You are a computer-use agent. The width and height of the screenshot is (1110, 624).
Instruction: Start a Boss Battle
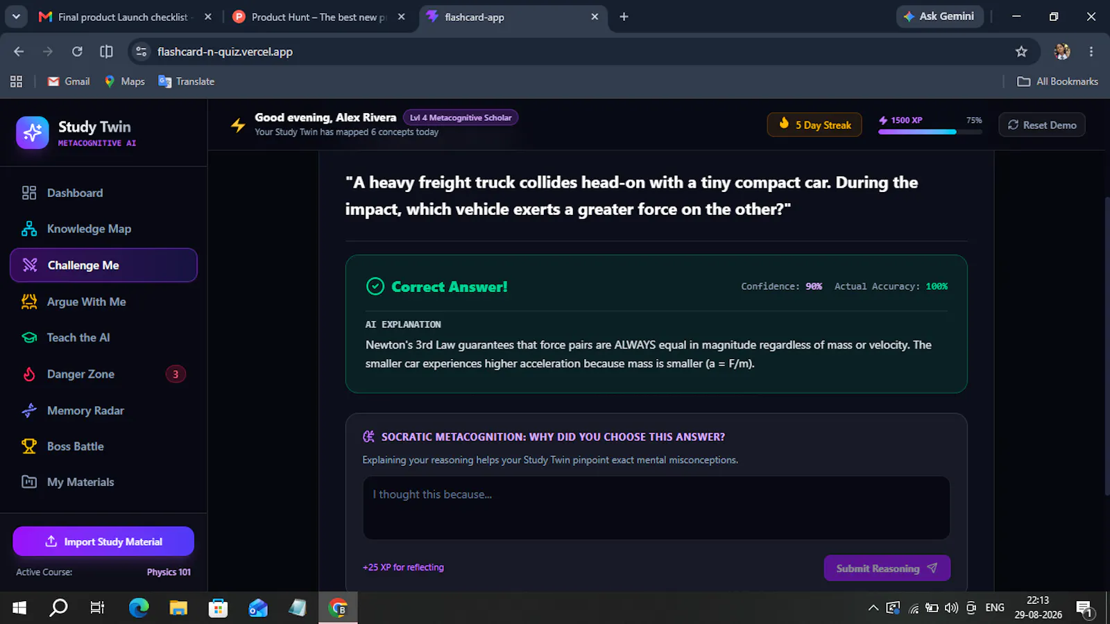pos(103,447)
